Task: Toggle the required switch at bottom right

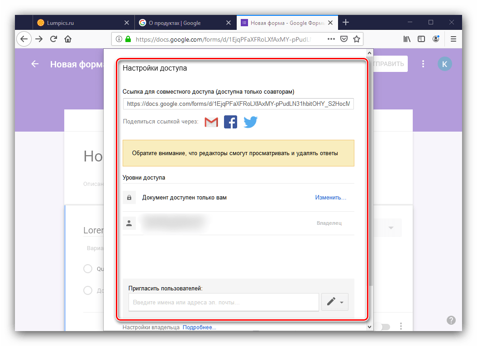Action: coord(385,327)
